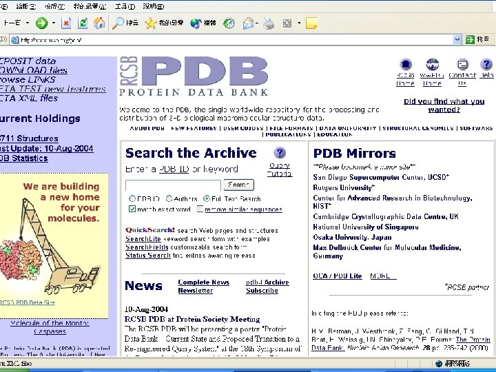The width and height of the screenshot is (496, 372).
Task: Open Rutgers University mirror link
Action: click(x=344, y=187)
